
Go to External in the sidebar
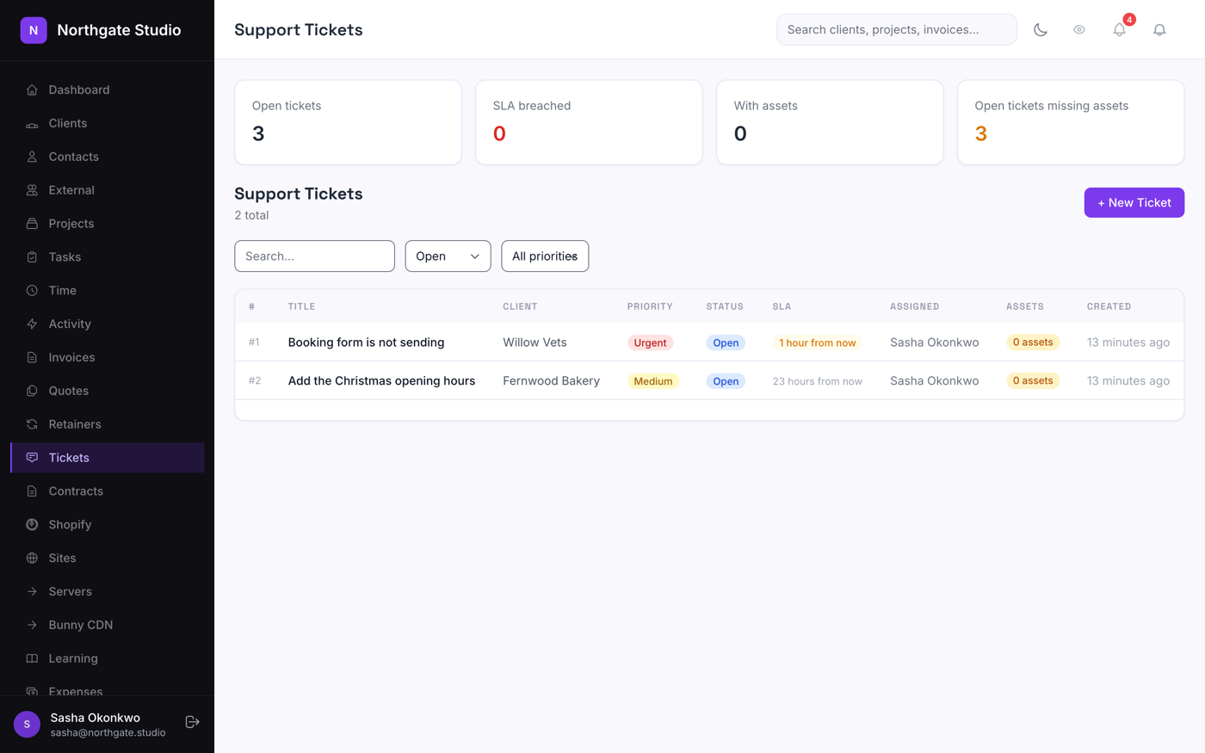point(108,190)
